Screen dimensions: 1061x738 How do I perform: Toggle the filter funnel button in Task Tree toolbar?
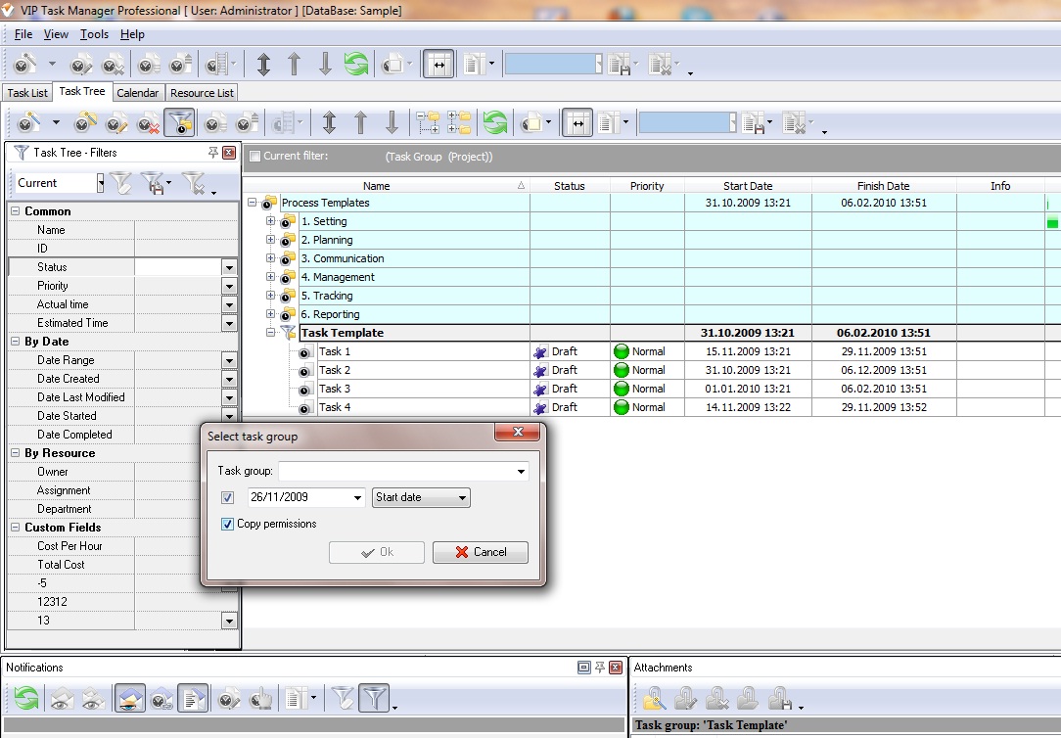pos(179,123)
